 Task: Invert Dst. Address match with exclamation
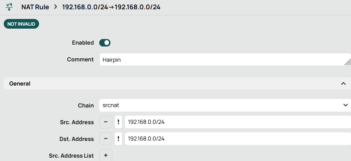pos(118,139)
